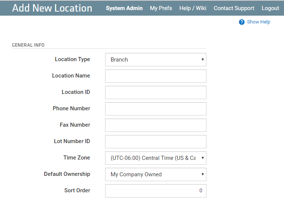Click the Lot Number ID label
The height and width of the screenshot is (199, 284).
point(72,141)
